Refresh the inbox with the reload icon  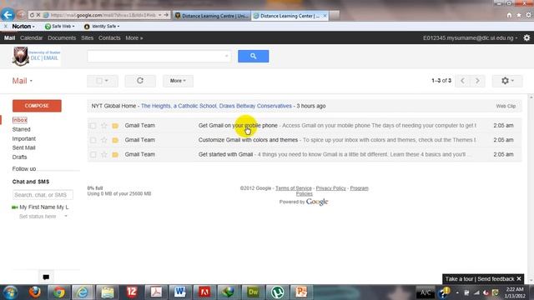(140, 81)
